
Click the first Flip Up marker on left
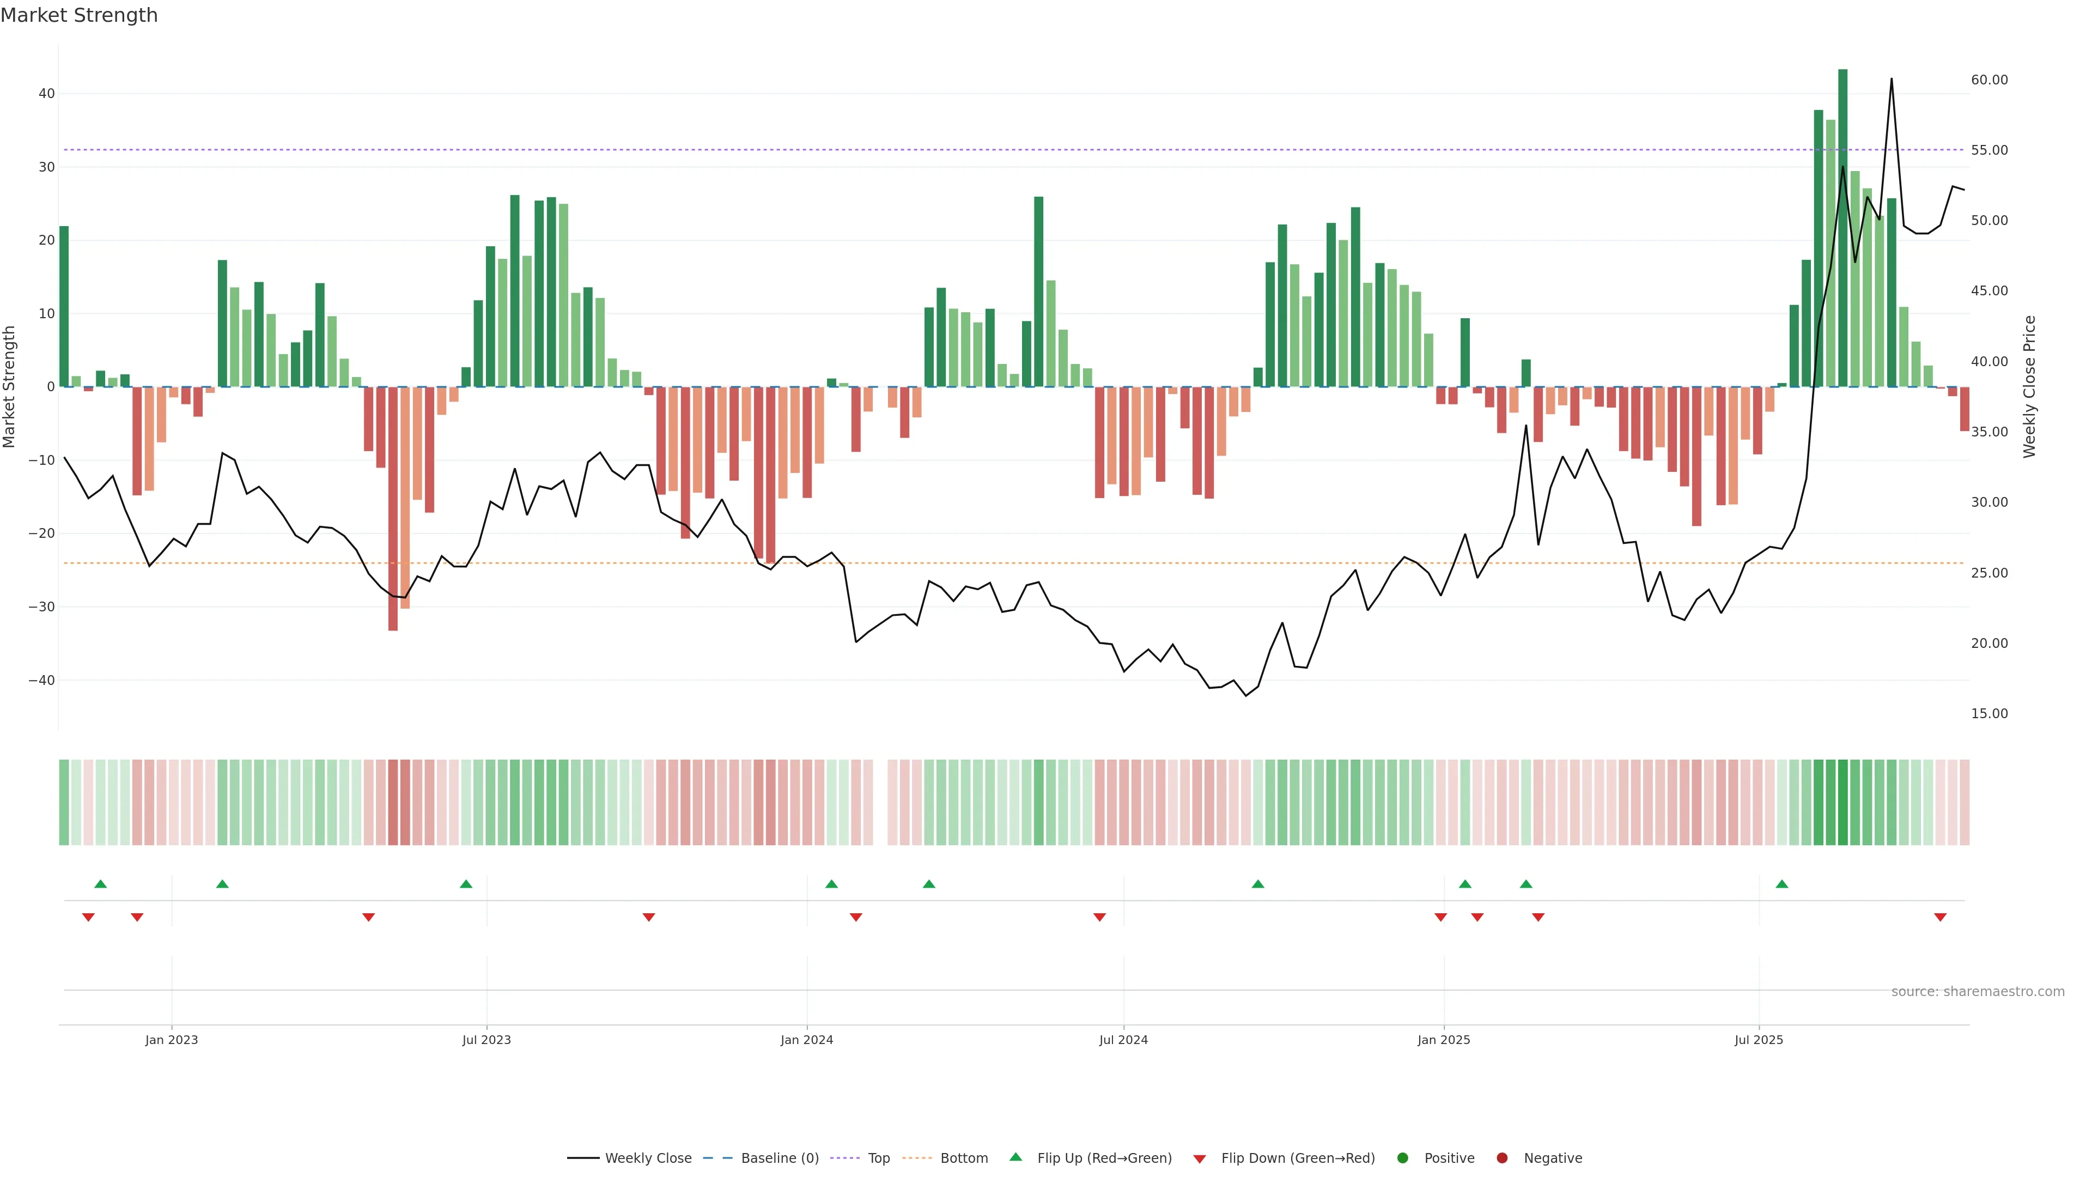(101, 884)
